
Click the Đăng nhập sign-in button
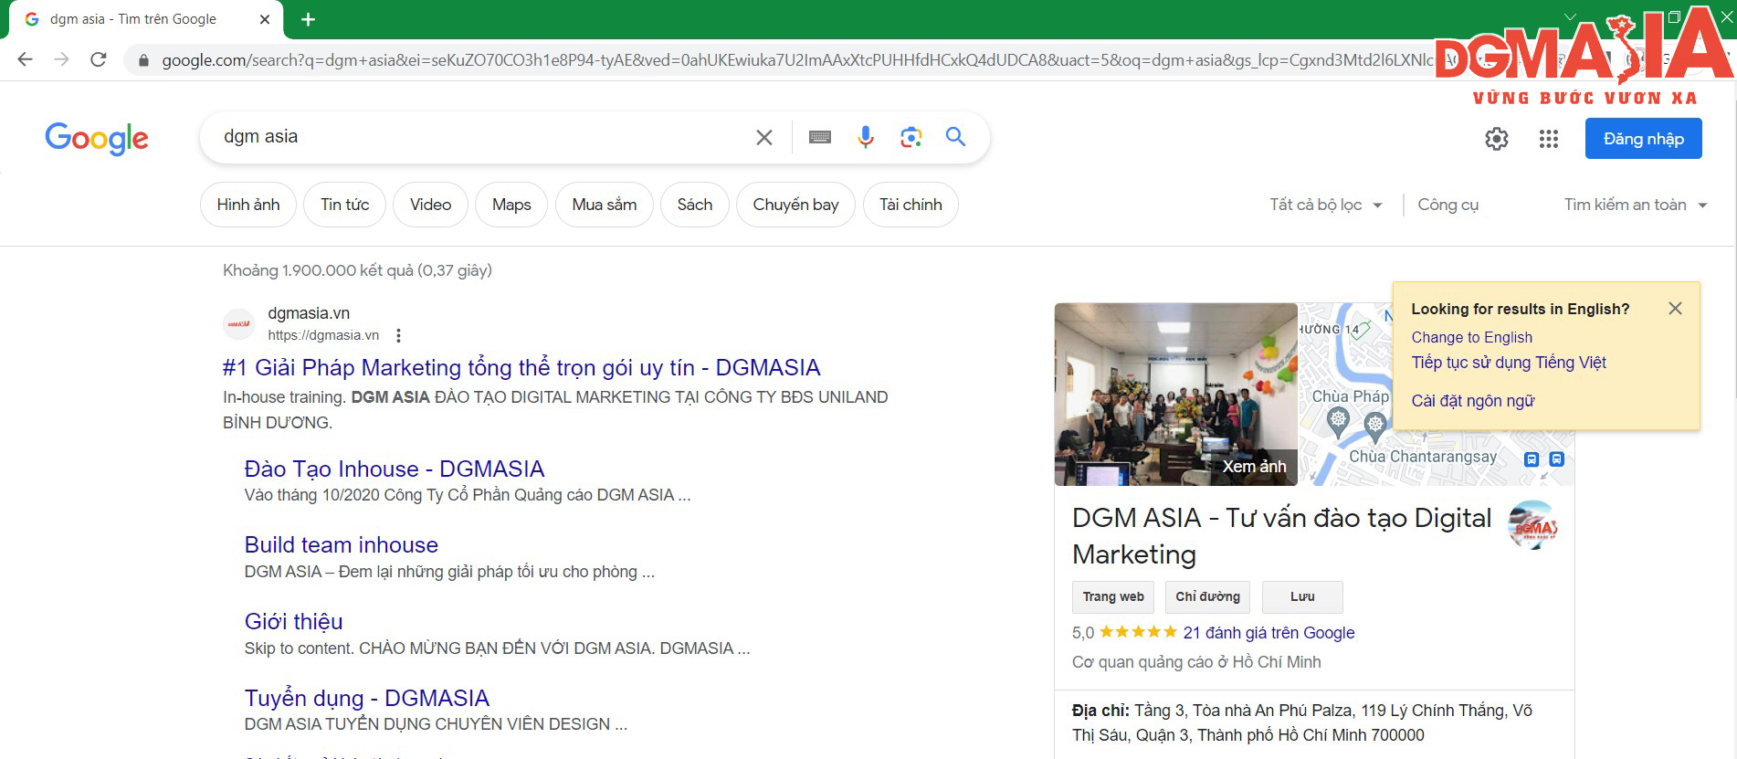pyautogui.click(x=1644, y=139)
